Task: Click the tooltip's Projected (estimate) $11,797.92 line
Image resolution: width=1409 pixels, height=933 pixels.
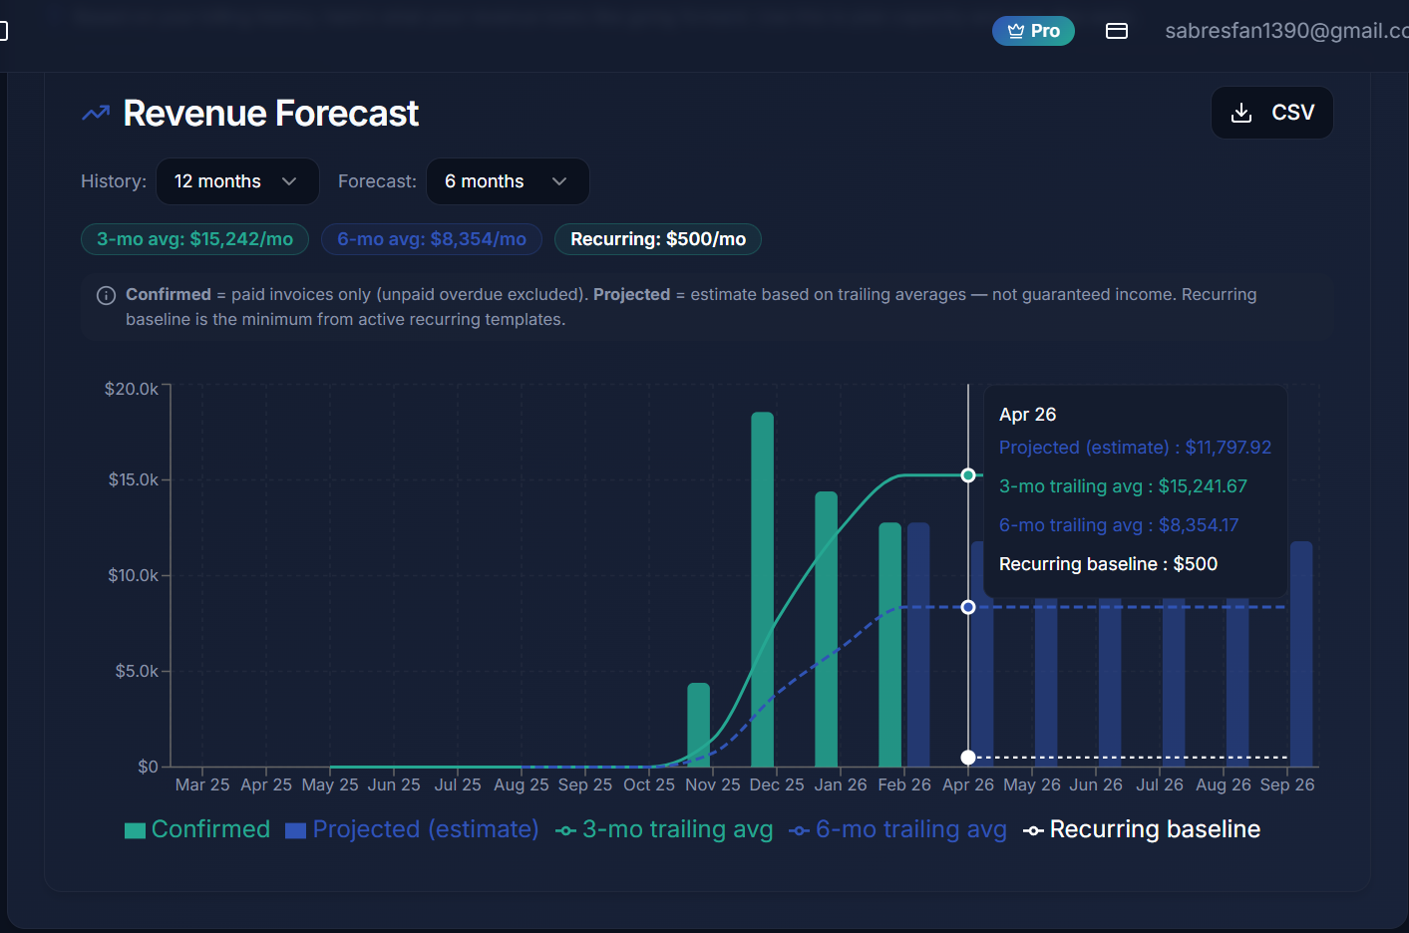Action: [1135, 448]
